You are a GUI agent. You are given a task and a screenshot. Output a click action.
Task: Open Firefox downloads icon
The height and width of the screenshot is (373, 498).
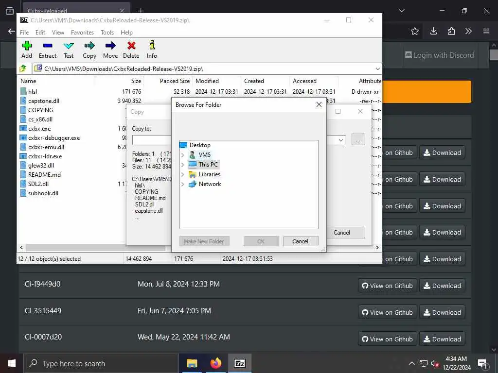433,31
